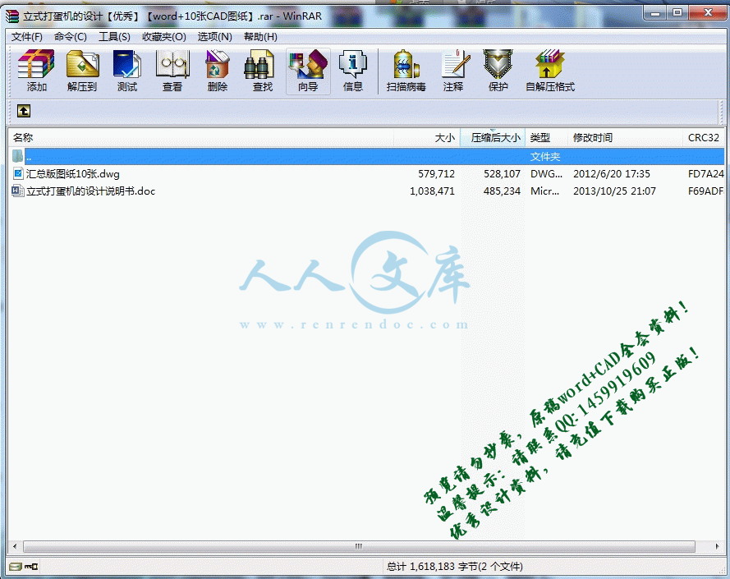Click the Find (查找) binoculars icon
Image resolution: width=730 pixels, height=579 pixels.
(262, 71)
